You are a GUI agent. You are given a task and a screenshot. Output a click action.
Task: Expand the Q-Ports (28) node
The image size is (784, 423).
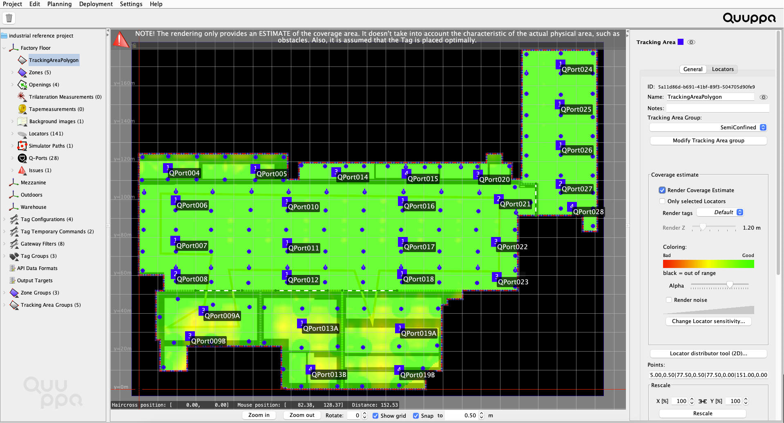click(x=13, y=158)
